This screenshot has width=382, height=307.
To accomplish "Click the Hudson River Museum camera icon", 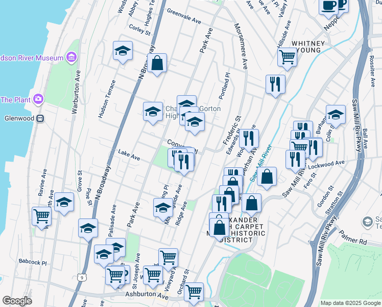I will [71, 58].
